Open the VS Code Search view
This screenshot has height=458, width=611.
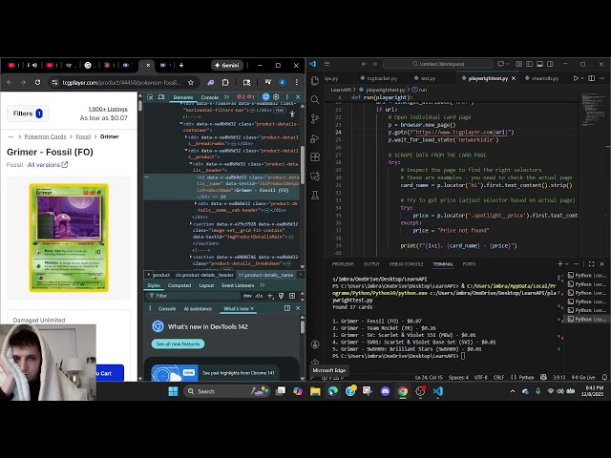pos(315,99)
